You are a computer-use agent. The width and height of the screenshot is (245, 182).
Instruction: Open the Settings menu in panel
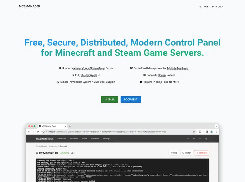(x=106, y=139)
